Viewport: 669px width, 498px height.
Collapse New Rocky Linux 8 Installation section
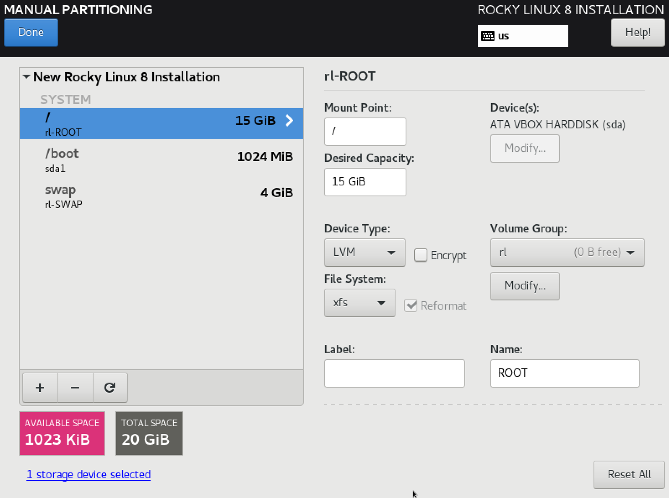click(x=26, y=77)
